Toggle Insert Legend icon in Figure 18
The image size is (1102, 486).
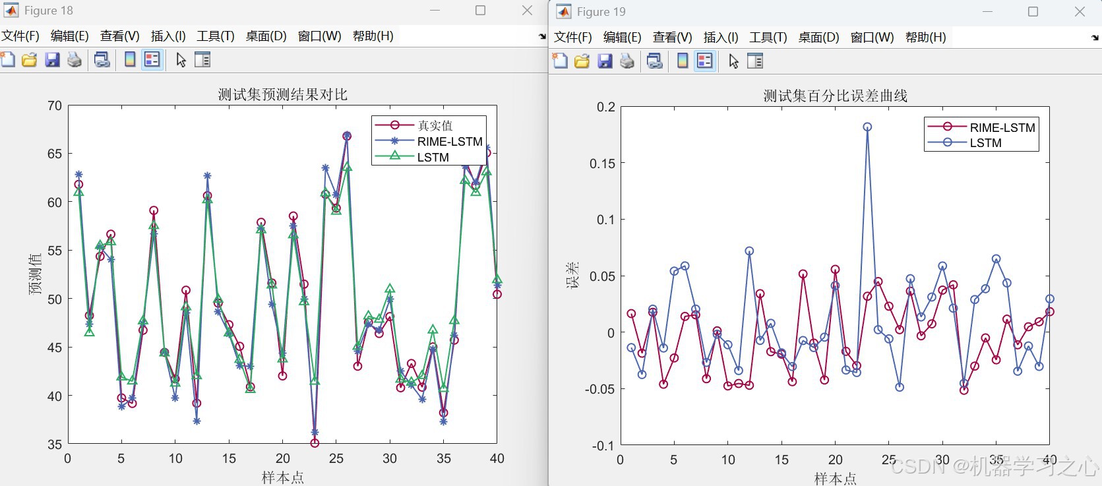pos(152,60)
